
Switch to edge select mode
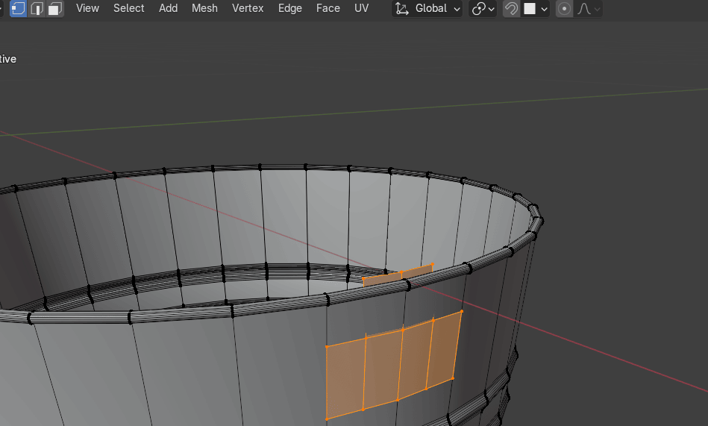pos(37,9)
